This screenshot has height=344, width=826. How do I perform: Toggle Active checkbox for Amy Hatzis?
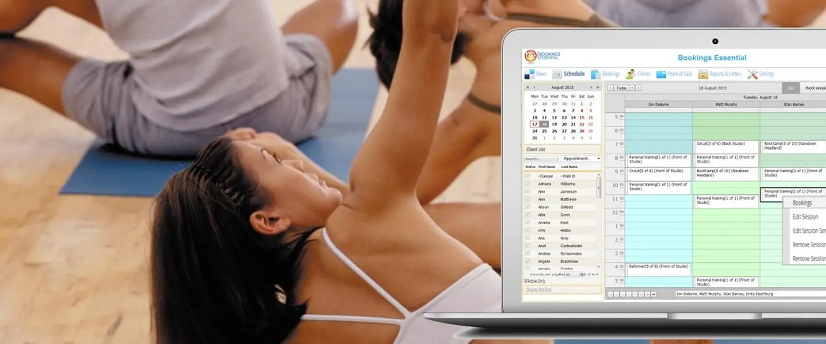click(527, 230)
